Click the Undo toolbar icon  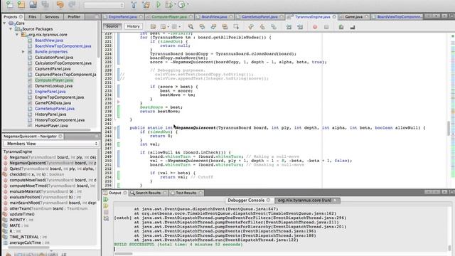(x=60, y=5)
